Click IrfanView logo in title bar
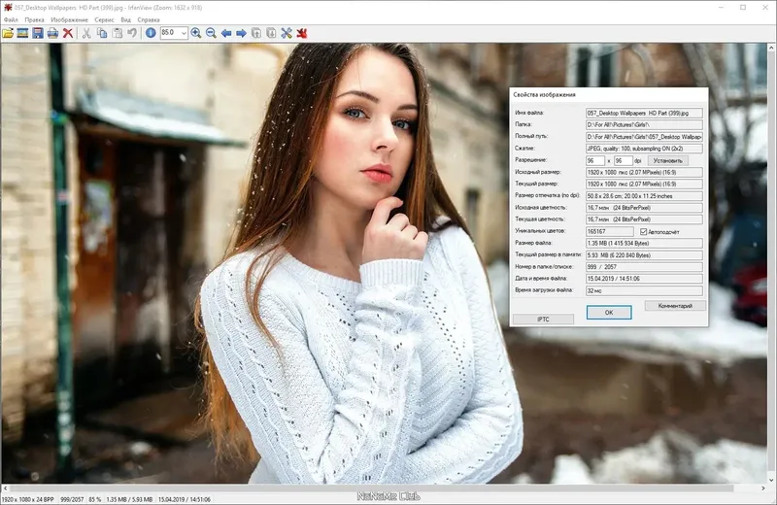 (x=8, y=8)
